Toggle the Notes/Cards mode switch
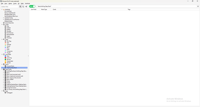Image resolution: width=200 pixels, height=107 pixels. pos(32,6)
